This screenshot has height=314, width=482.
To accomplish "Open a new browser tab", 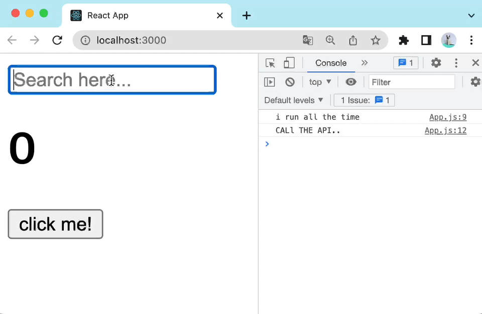I will [x=247, y=16].
